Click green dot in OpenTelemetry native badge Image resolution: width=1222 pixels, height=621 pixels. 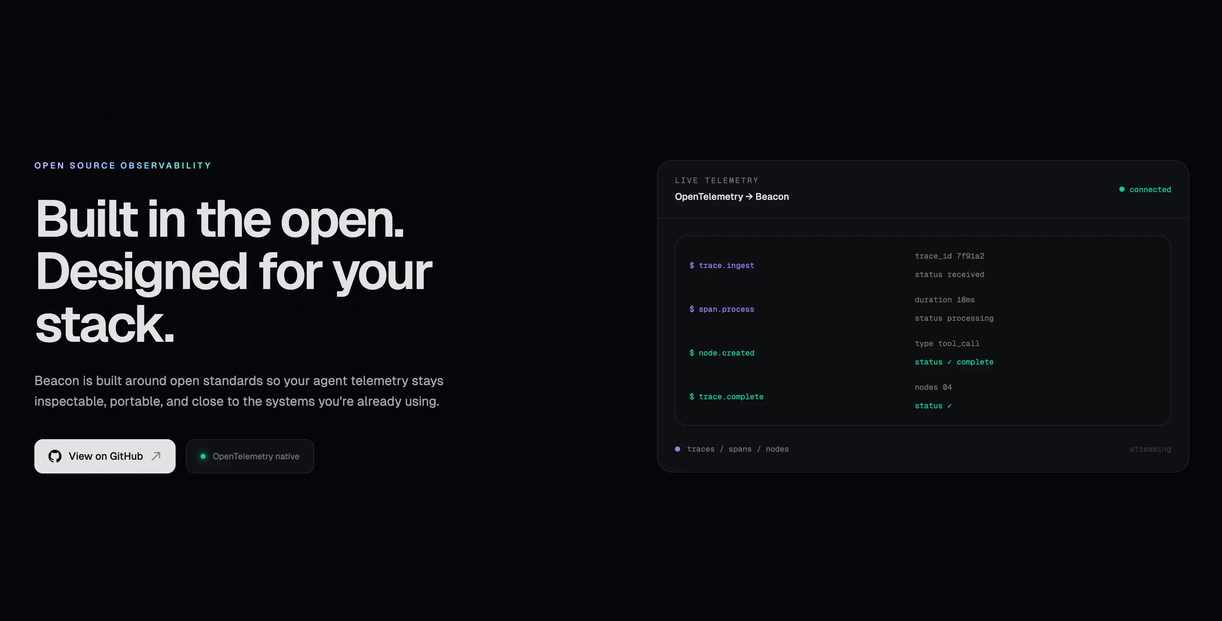pyautogui.click(x=203, y=456)
